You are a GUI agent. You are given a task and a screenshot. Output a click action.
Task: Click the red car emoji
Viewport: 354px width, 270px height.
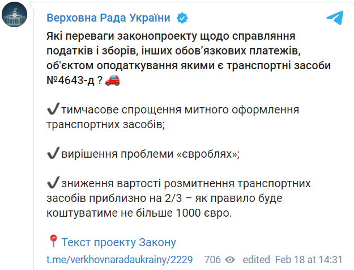[113, 80]
